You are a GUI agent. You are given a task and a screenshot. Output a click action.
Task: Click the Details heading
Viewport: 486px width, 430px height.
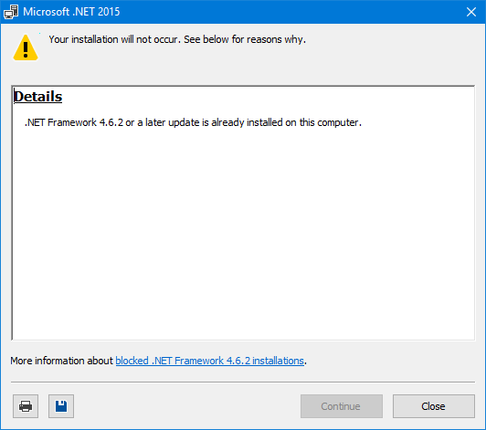point(37,97)
